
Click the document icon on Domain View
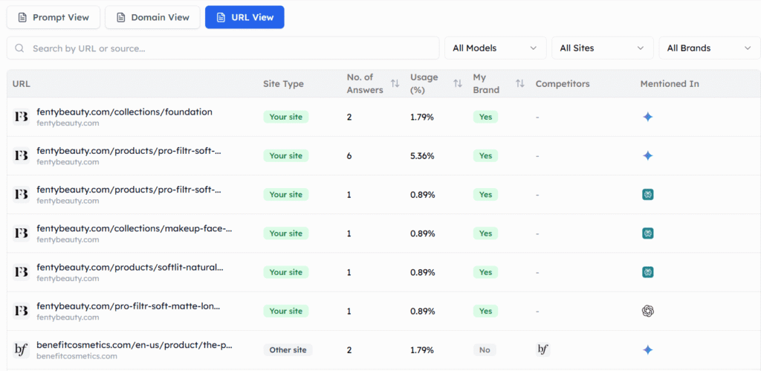tap(121, 18)
